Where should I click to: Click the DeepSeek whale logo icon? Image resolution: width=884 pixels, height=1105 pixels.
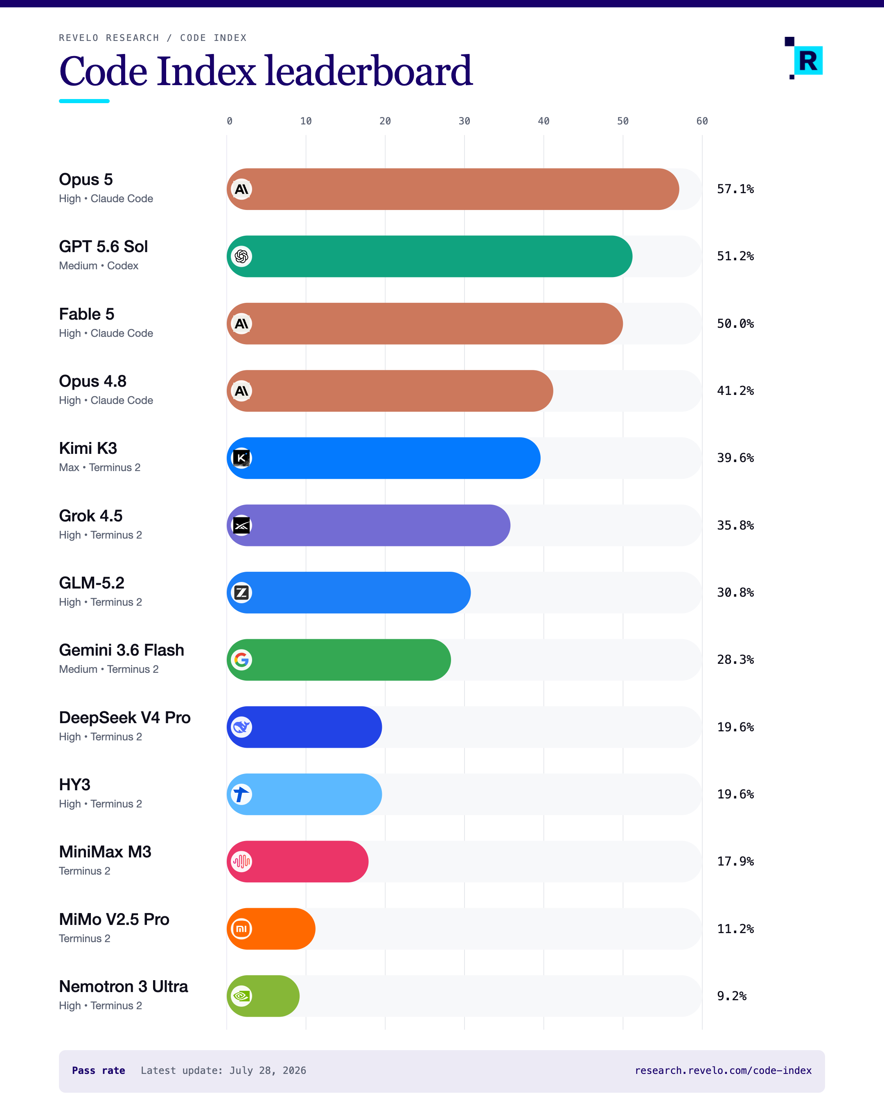(x=241, y=727)
